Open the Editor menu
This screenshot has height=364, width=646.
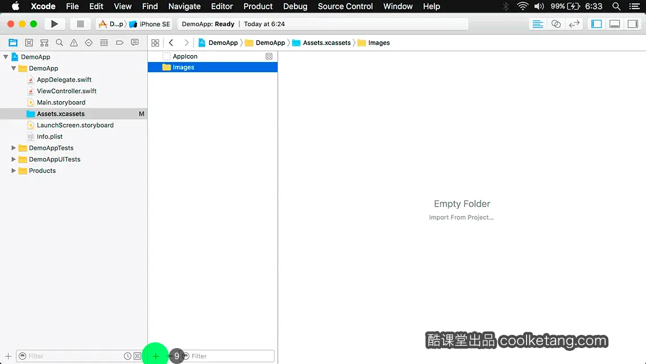point(222,6)
